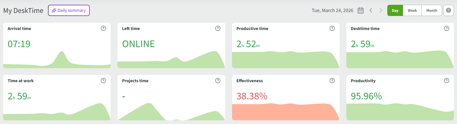The width and height of the screenshot is (457, 124).
Task: Click the date Tue, March 24, 2026
Action: [332, 10]
